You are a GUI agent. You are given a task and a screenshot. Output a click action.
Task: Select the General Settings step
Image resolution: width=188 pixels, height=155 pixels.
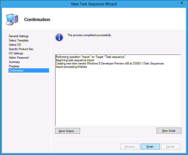point(19,36)
